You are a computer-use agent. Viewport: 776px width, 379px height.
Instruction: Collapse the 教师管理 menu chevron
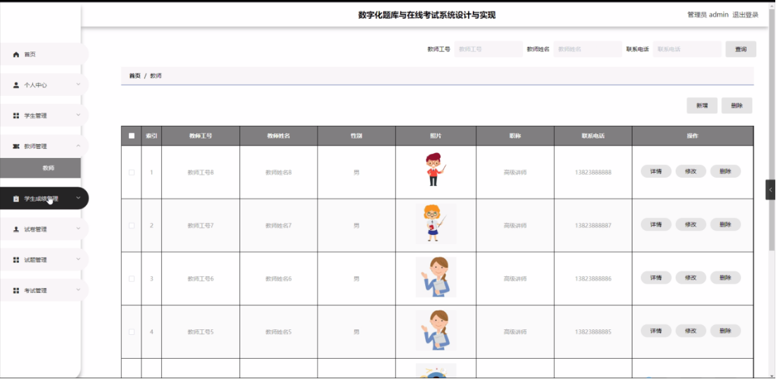(x=78, y=145)
